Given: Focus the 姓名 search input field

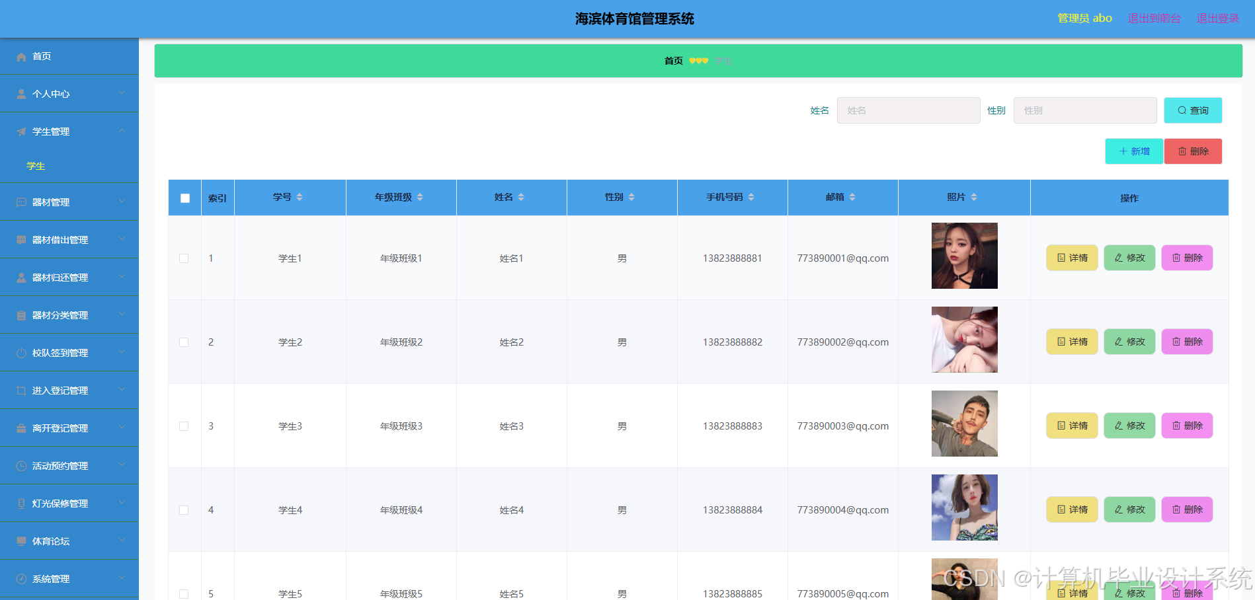Looking at the screenshot, I should pyautogui.click(x=909, y=110).
